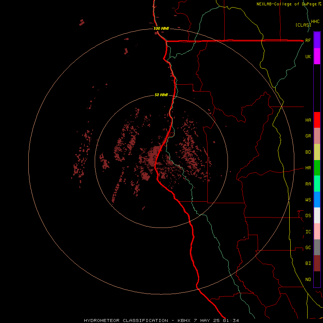Click the RF legend label

click(308, 40)
